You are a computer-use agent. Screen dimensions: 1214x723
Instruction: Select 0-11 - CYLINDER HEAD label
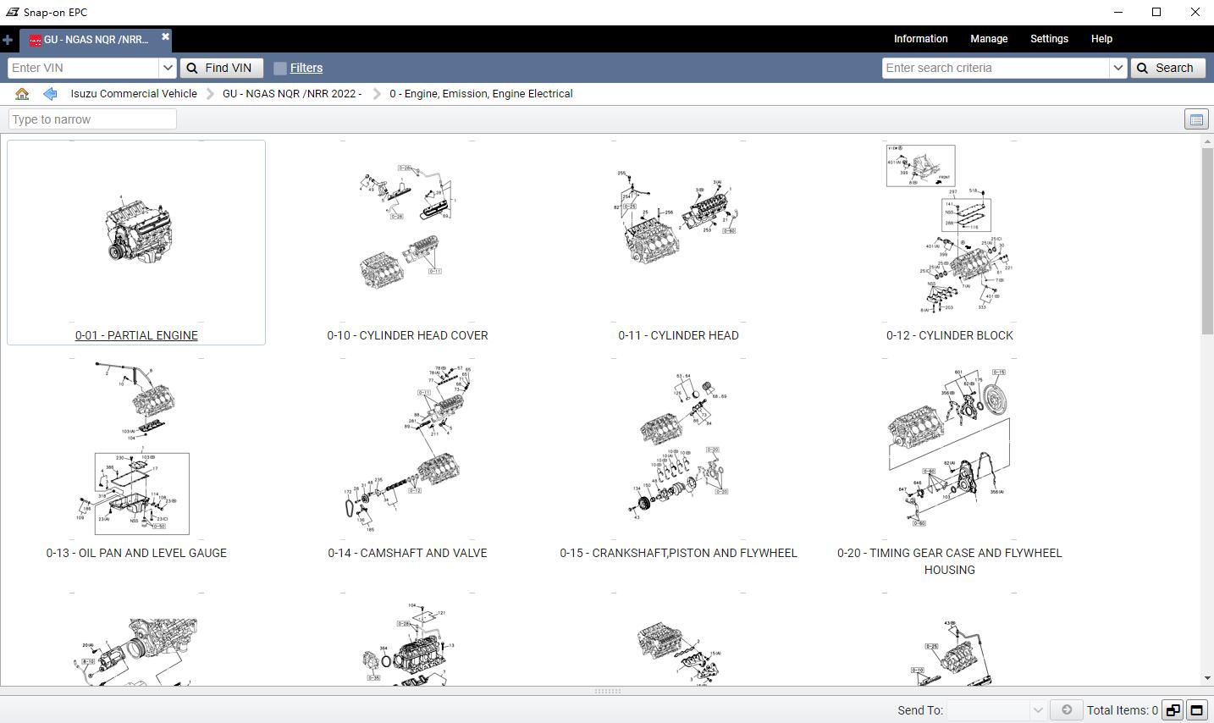pos(678,335)
